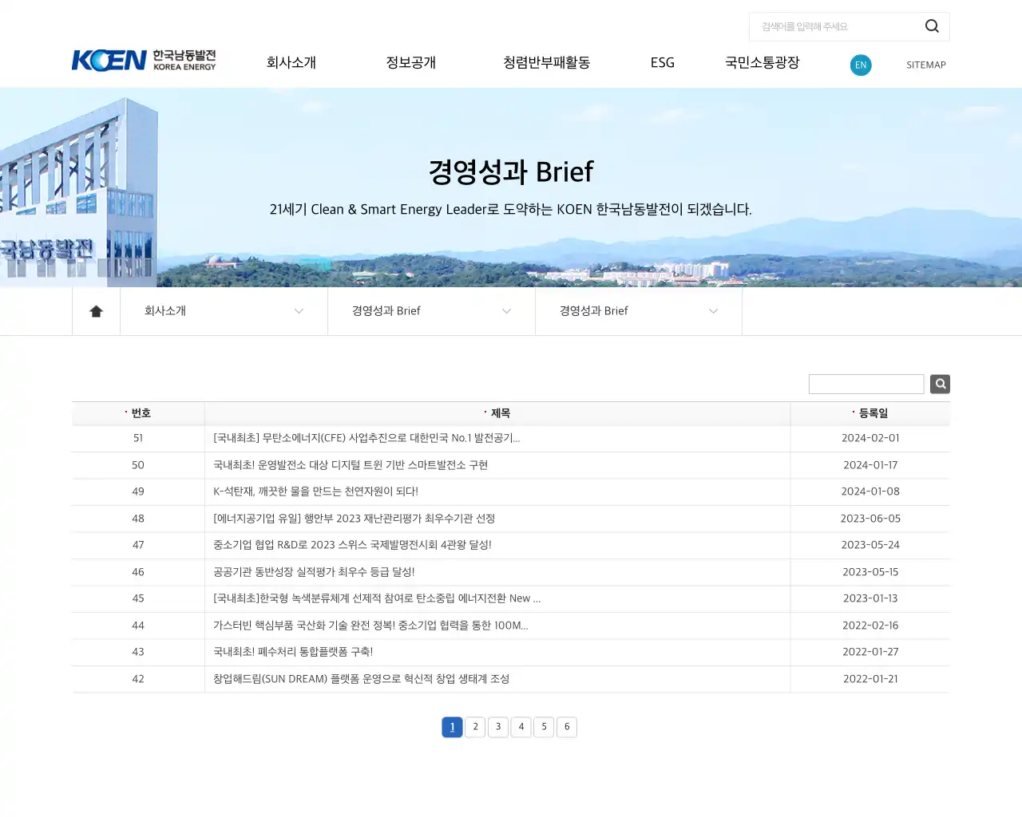The height and width of the screenshot is (817, 1022).
Task: Switch language using the EN icon
Action: click(861, 65)
